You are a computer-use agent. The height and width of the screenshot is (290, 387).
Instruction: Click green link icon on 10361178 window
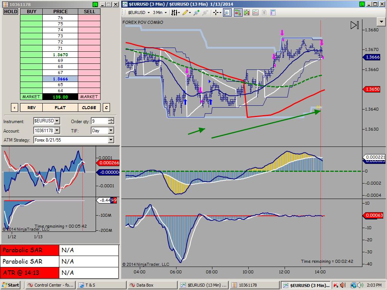(95, 5)
